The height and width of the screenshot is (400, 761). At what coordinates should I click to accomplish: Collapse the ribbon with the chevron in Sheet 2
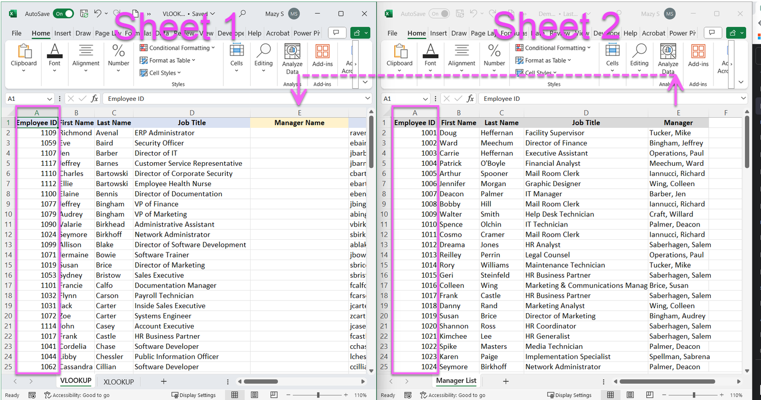click(741, 82)
